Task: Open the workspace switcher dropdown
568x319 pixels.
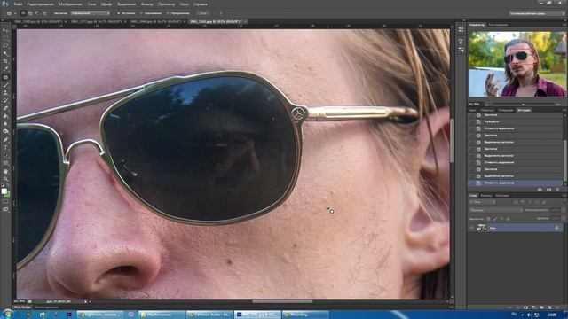Action: pyautogui.click(x=537, y=13)
